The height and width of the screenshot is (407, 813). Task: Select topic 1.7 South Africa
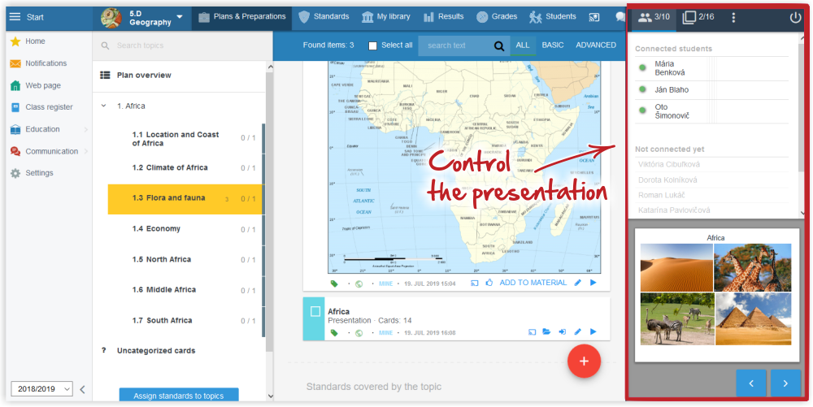click(185, 321)
